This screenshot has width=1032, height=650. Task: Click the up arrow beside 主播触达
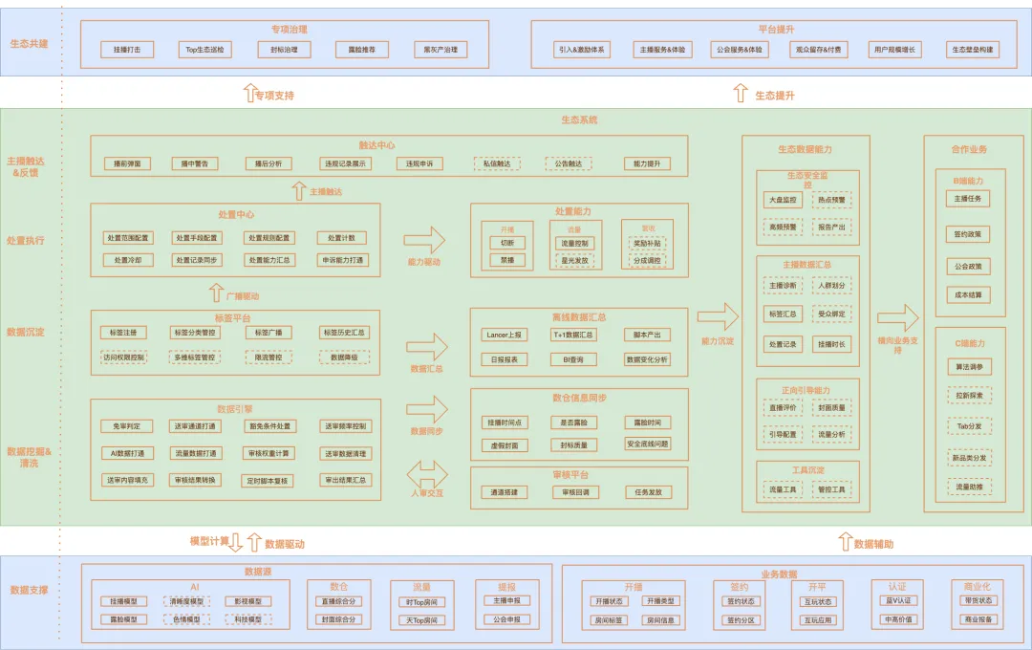pyautogui.click(x=300, y=190)
